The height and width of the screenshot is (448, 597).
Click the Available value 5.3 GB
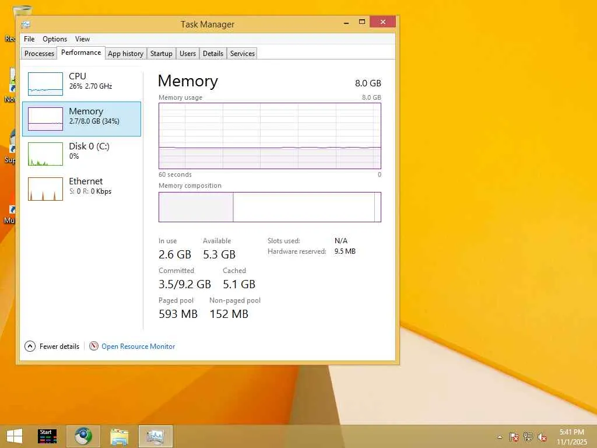click(x=219, y=254)
